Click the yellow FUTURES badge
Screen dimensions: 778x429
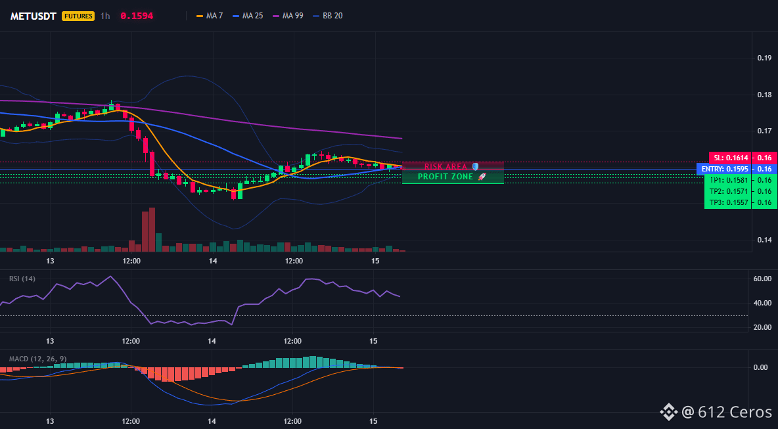click(x=78, y=16)
